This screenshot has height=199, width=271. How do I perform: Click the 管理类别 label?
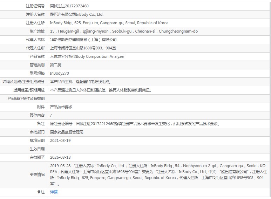click(x=37, y=65)
